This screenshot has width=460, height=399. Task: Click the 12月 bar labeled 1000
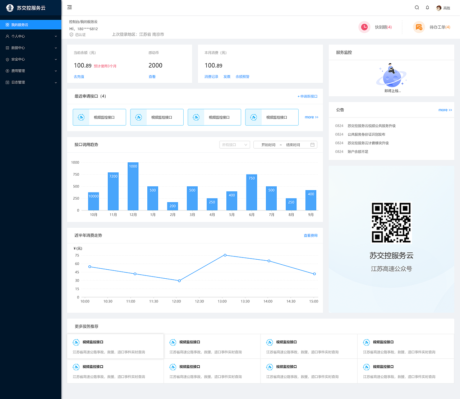coord(133,186)
